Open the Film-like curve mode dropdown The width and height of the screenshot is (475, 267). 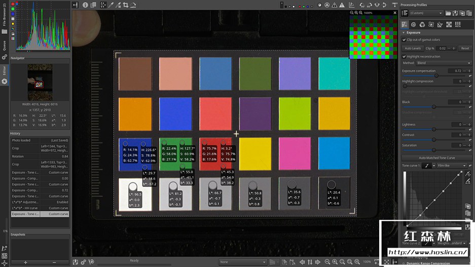[x=452, y=166]
